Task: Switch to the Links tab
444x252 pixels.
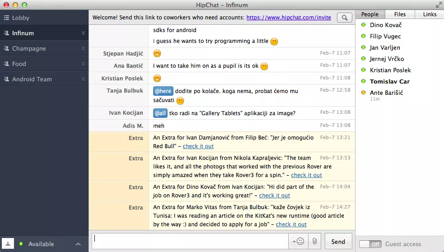Action: [x=430, y=14]
